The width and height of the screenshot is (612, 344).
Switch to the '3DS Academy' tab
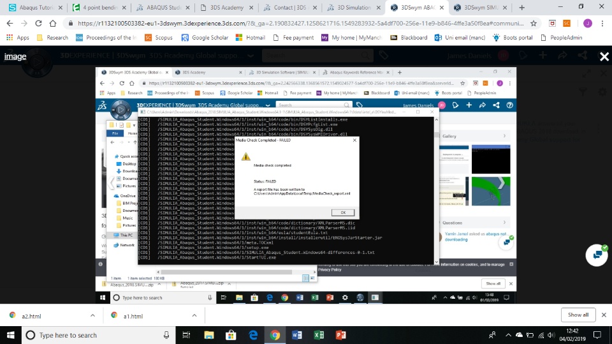[227, 8]
